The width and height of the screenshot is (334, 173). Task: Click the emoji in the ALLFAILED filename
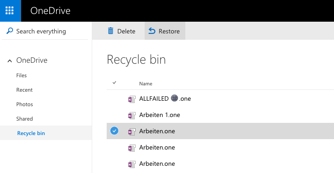pos(174,98)
